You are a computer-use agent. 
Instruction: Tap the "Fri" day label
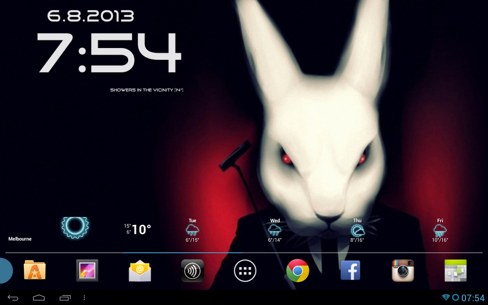tap(440, 221)
